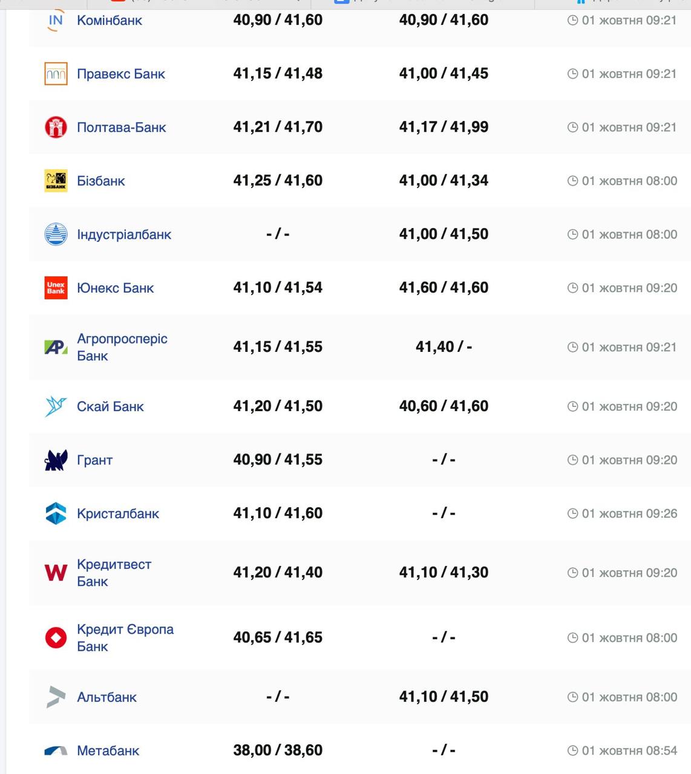Follow the Полтава-Банк name link

pos(121,128)
